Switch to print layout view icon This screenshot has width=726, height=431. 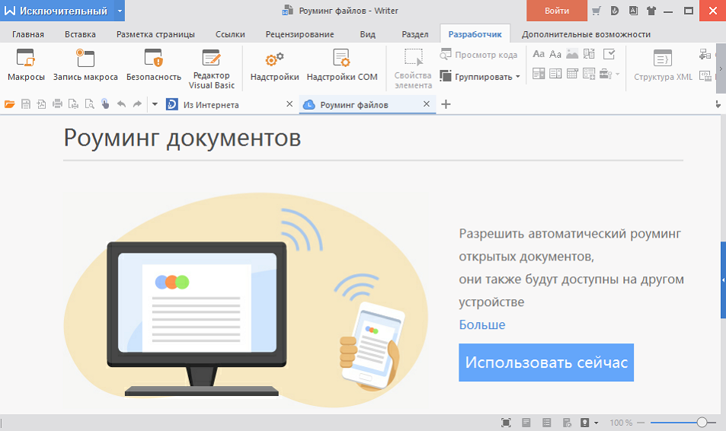[526, 422]
